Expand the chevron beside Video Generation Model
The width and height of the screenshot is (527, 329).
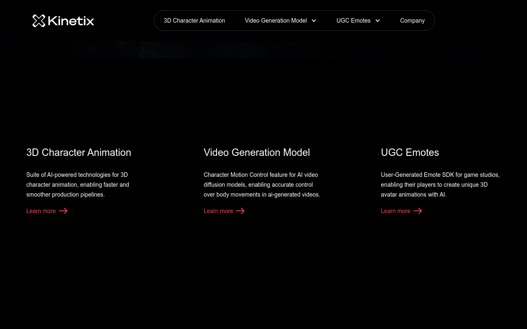point(314,21)
